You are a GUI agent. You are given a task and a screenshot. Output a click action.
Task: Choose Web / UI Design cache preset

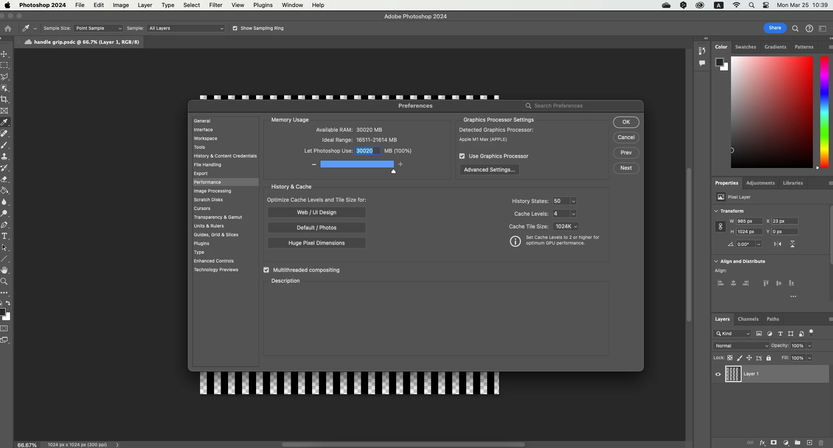(316, 212)
